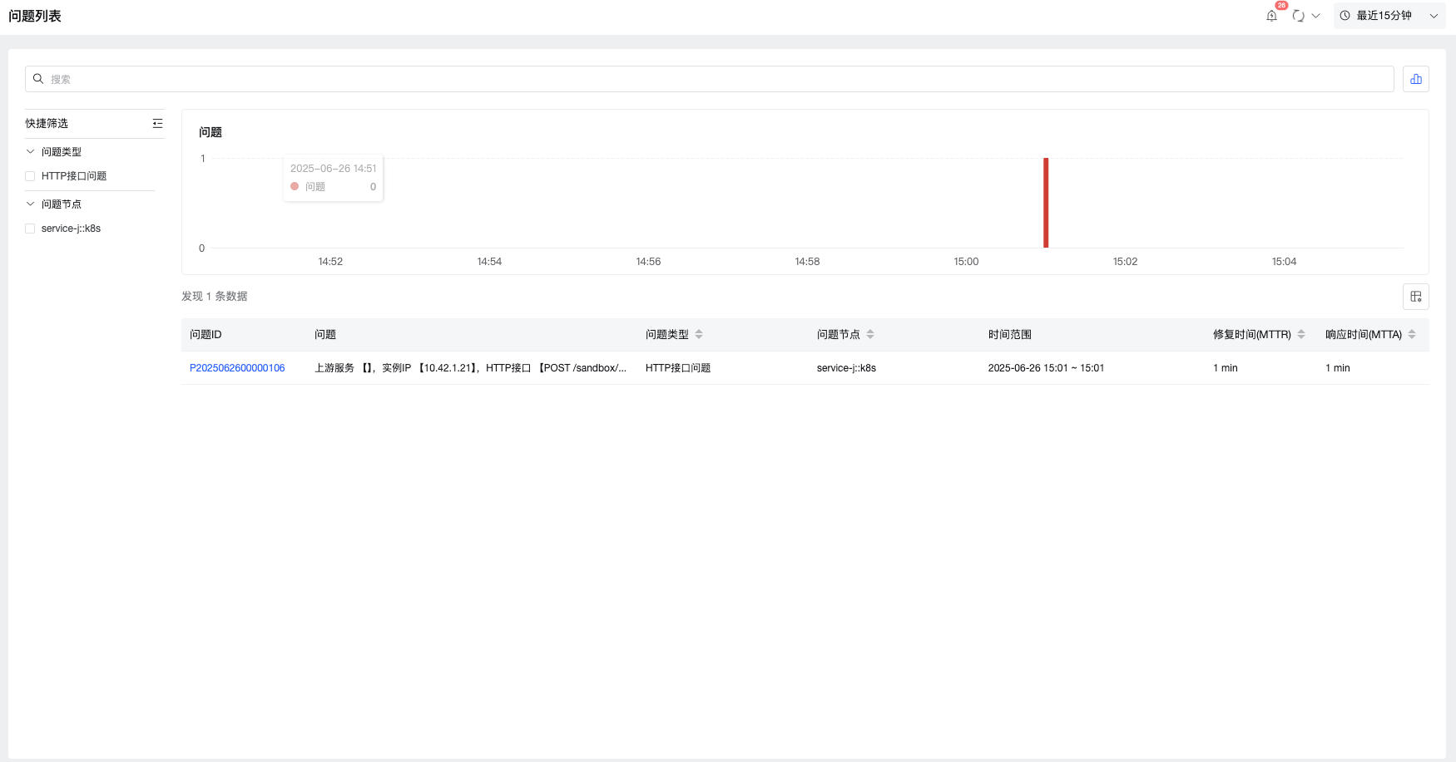
Task: Toggle the chart display icon button
Action: [x=1415, y=79]
